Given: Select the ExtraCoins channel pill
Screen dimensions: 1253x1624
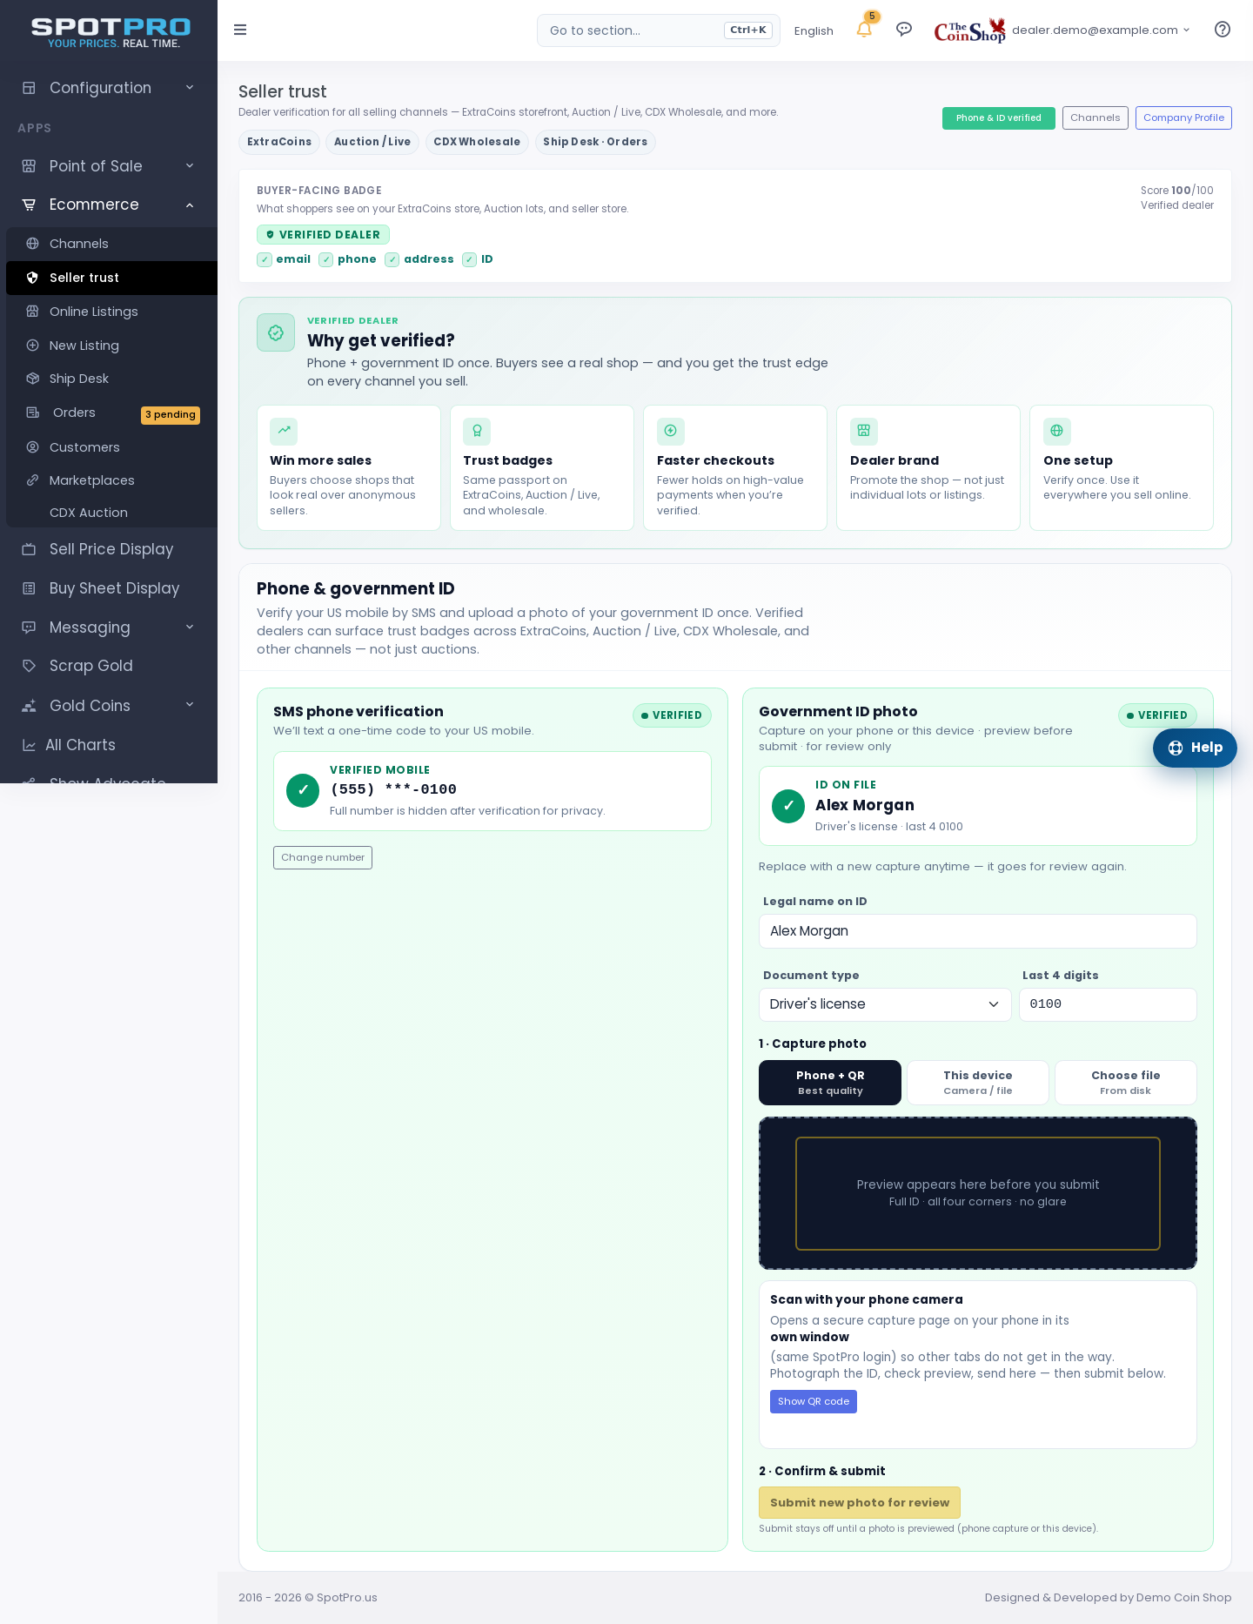Looking at the screenshot, I should point(279,142).
